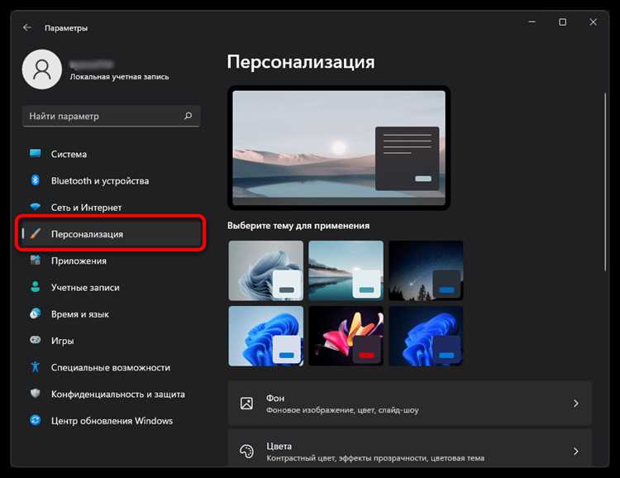Click the right-side vertical scrollbar
The image size is (620, 478).
point(605,182)
